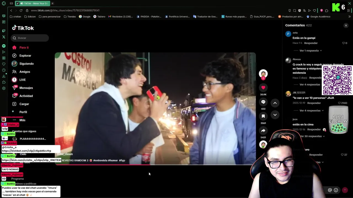The height and width of the screenshot is (198, 353).
Task: Open the Amigos section
Action: coord(21,72)
